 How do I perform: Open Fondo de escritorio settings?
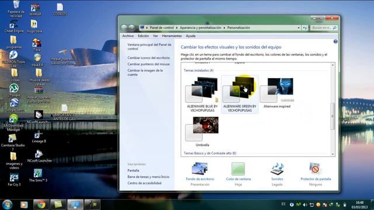pyautogui.click(x=200, y=174)
